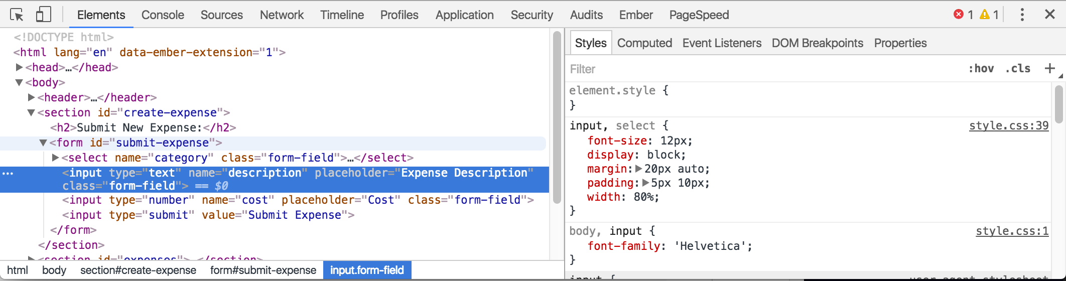The height and width of the screenshot is (281, 1066).
Task: Click the yellow warning count icon
Action: coord(985,15)
